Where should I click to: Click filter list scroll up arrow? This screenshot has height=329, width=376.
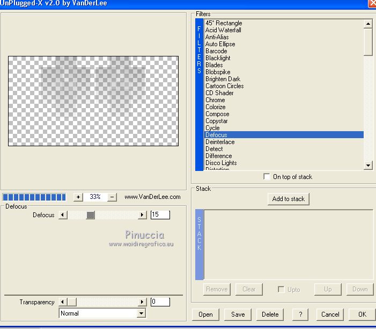pos(368,24)
